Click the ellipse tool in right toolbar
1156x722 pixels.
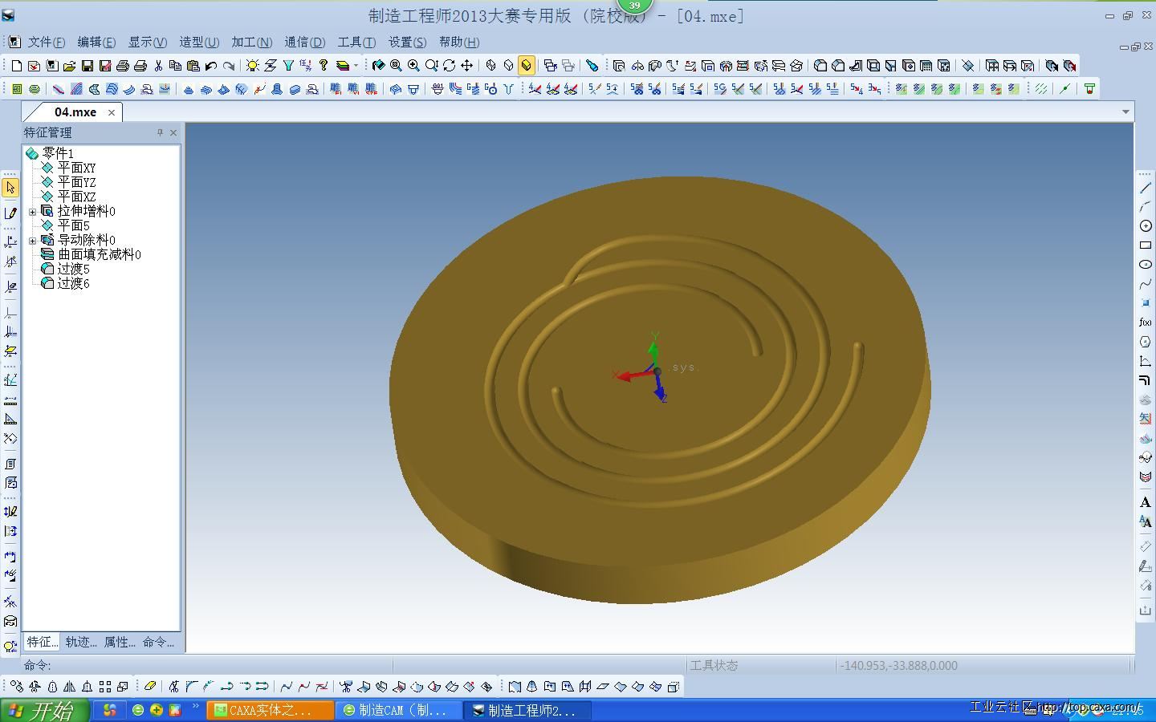tap(1146, 265)
